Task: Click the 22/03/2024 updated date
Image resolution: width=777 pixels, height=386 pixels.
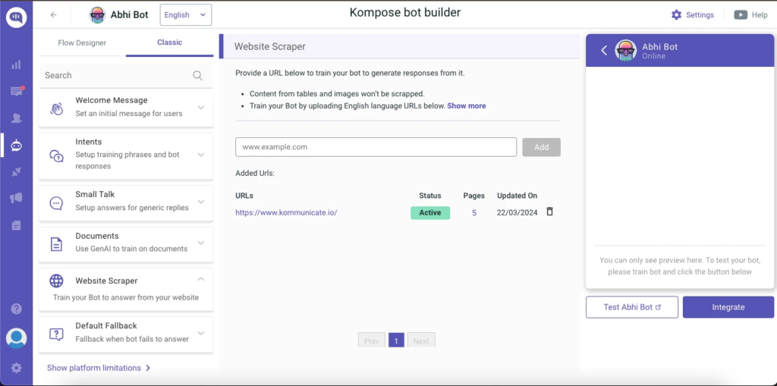Action: [x=517, y=213]
